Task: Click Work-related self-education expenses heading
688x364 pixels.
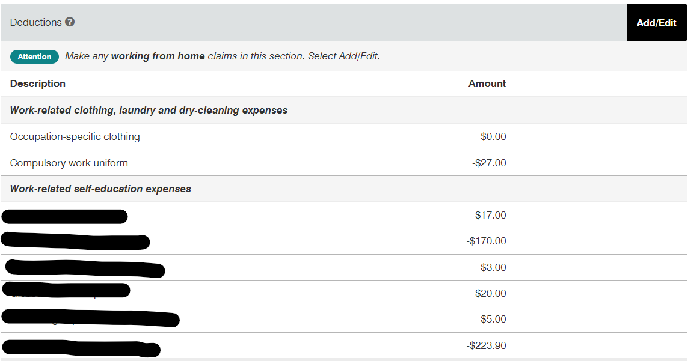Action: (x=100, y=189)
